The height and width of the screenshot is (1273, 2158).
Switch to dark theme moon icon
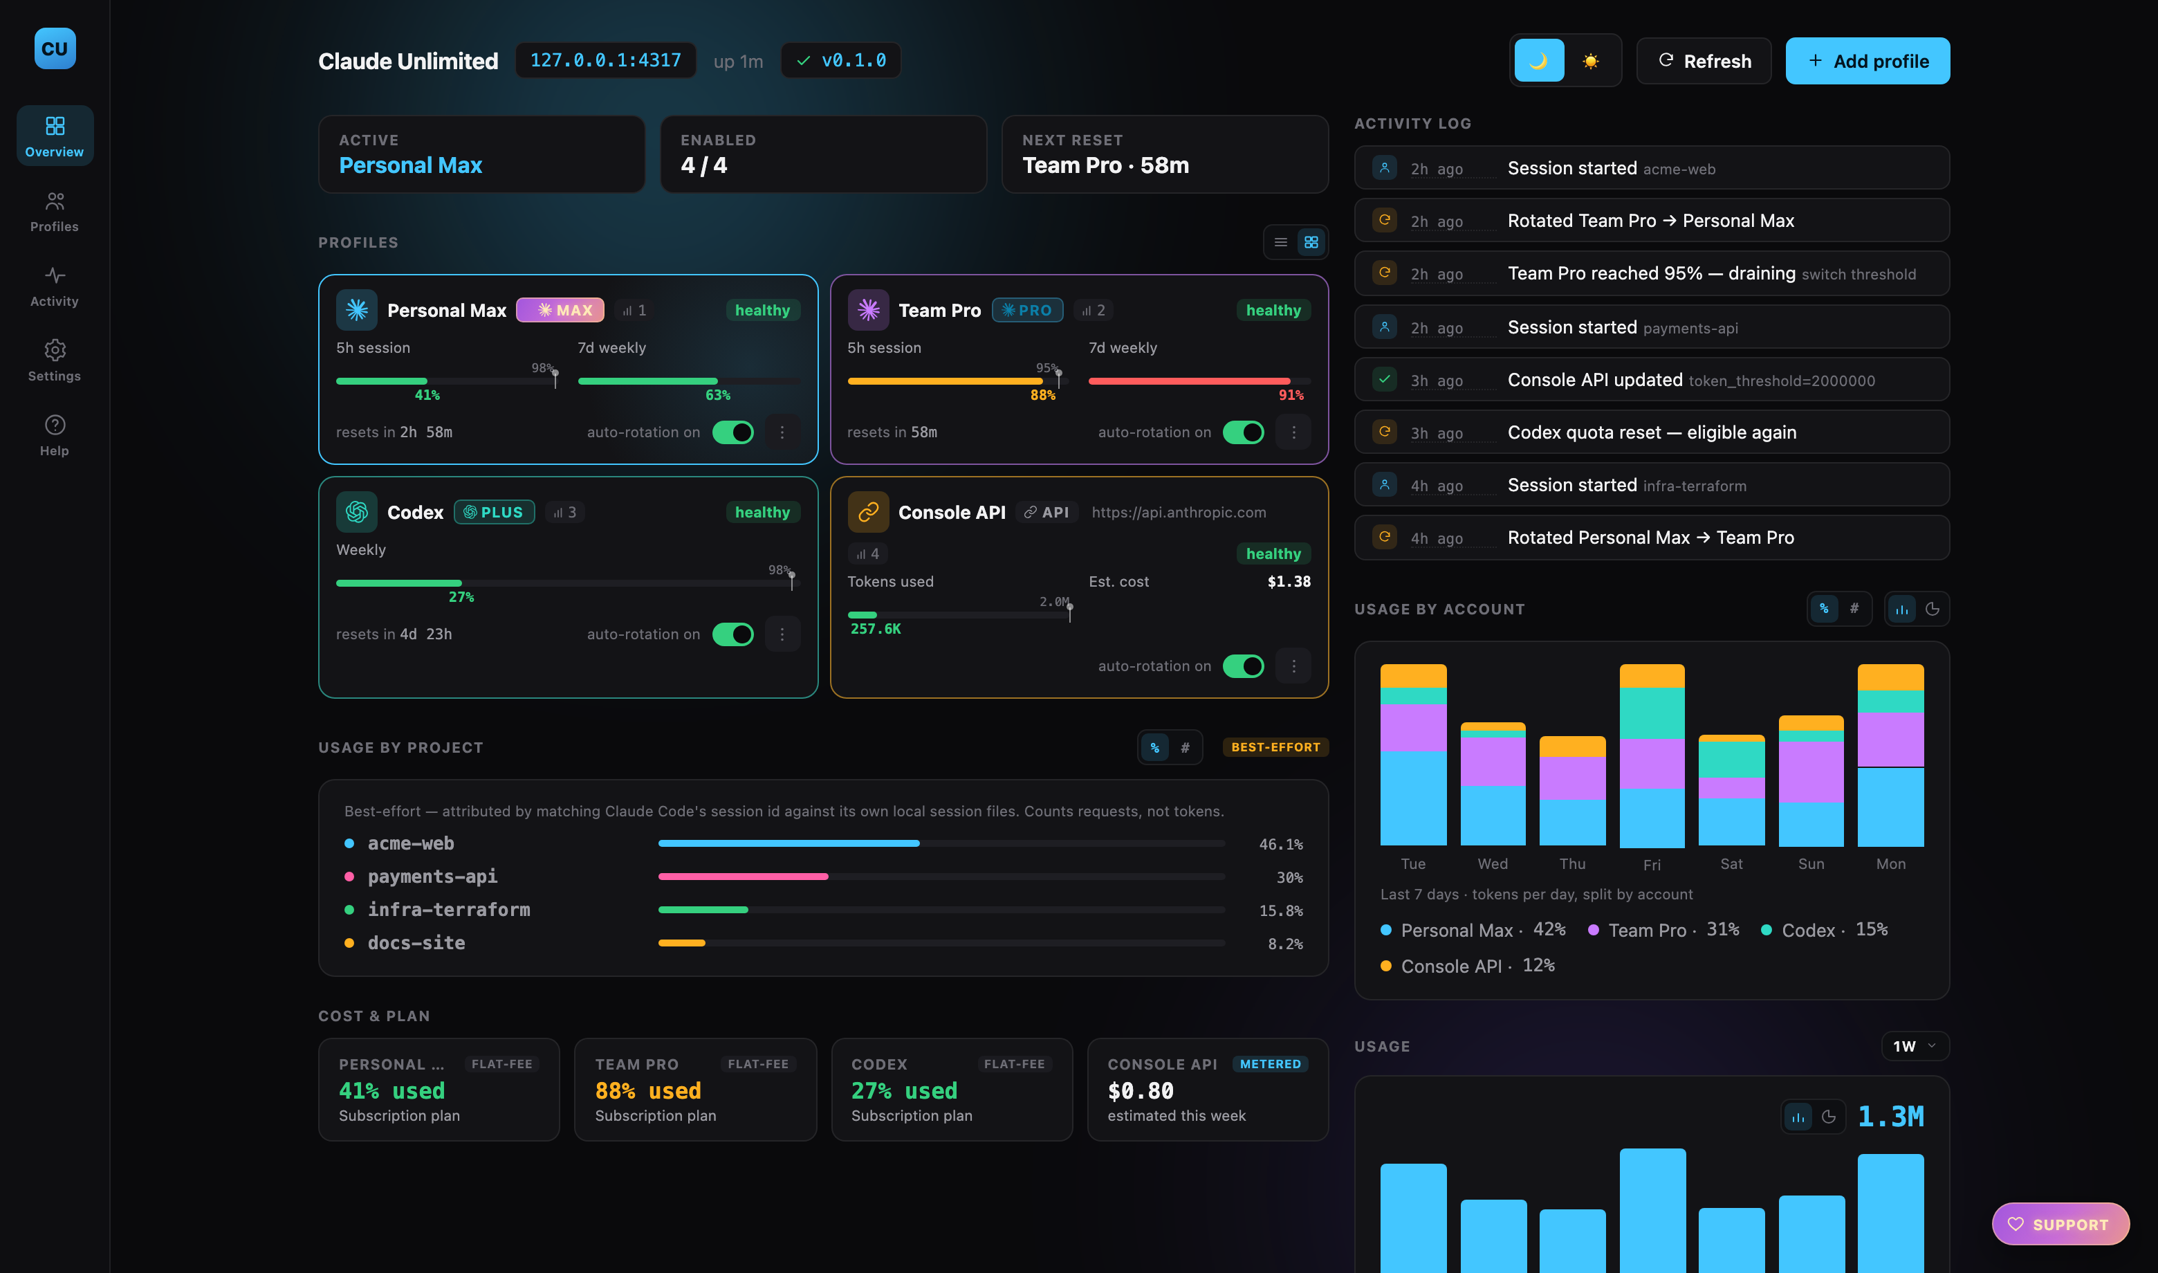(1539, 61)
